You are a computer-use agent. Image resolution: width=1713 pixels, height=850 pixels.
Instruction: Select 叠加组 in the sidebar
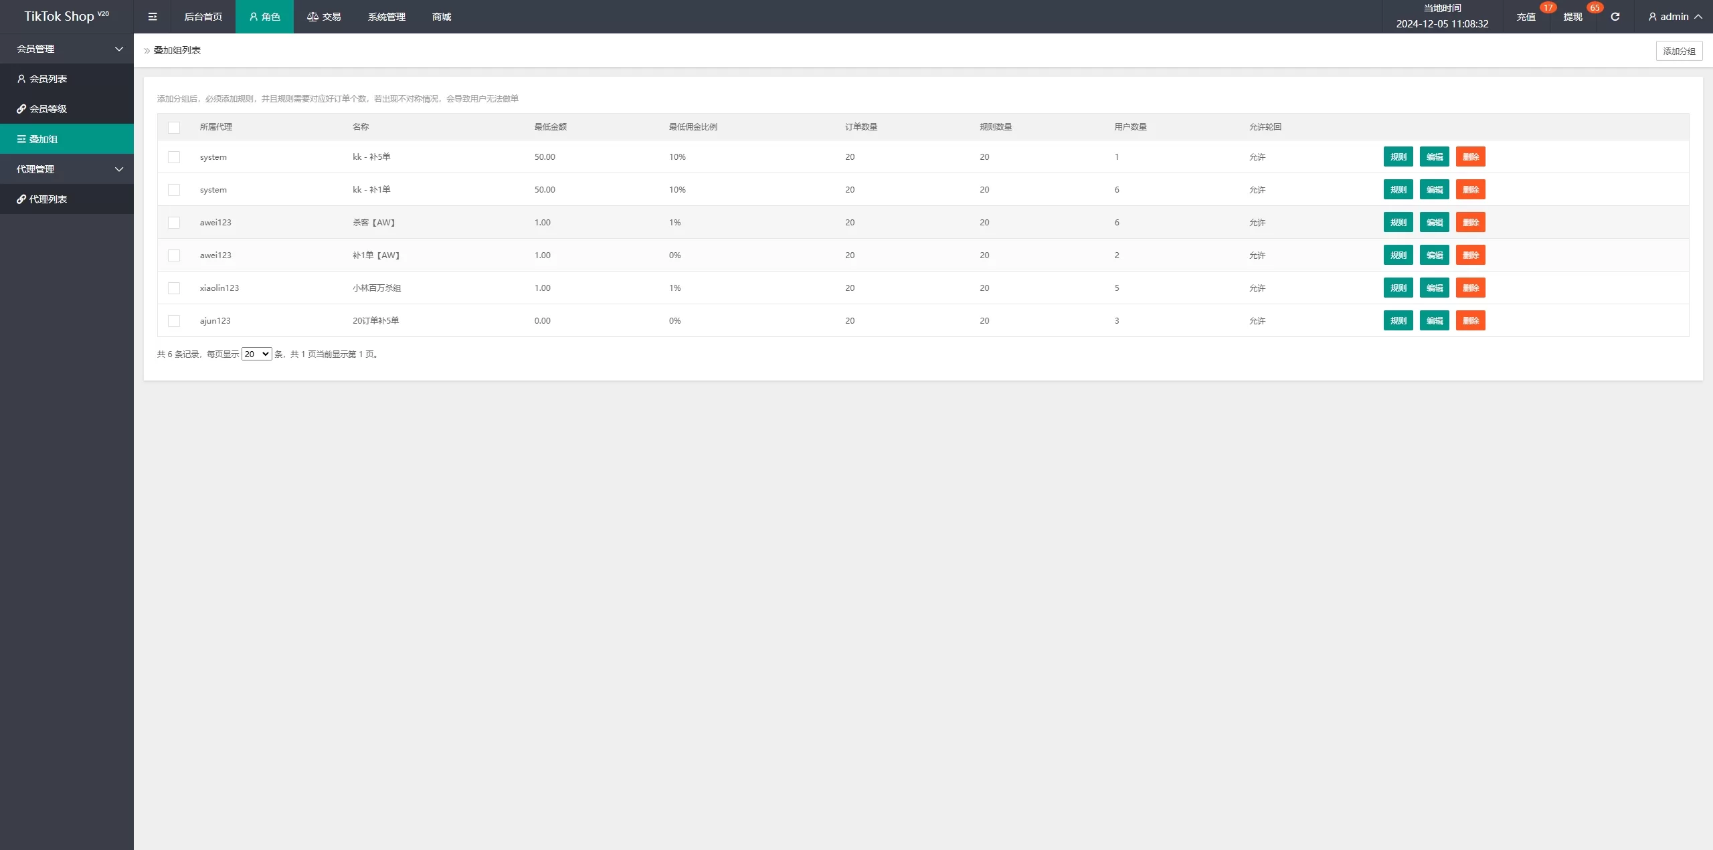click(43, 139)
